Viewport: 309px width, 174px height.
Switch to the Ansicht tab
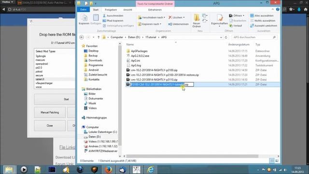click(x=127, y=10)
